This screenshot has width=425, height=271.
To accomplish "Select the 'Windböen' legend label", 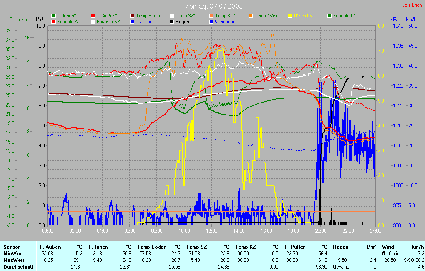I will pyautogui.click(x=225, y=22).
